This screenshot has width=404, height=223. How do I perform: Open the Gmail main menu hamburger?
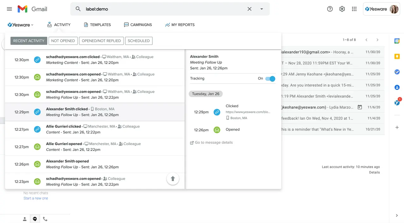[9, 9]
